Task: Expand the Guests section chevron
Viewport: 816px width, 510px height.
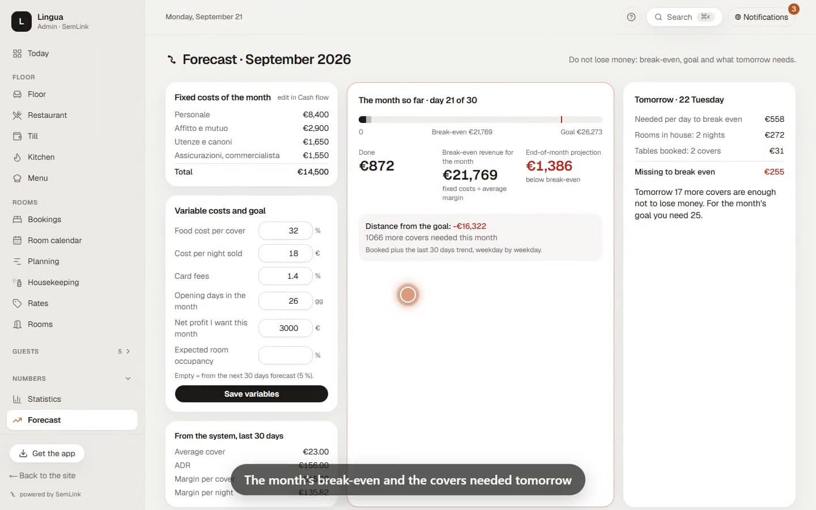Action: click(x=128, y=351)
